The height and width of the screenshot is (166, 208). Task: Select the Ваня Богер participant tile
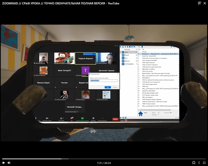64,71
